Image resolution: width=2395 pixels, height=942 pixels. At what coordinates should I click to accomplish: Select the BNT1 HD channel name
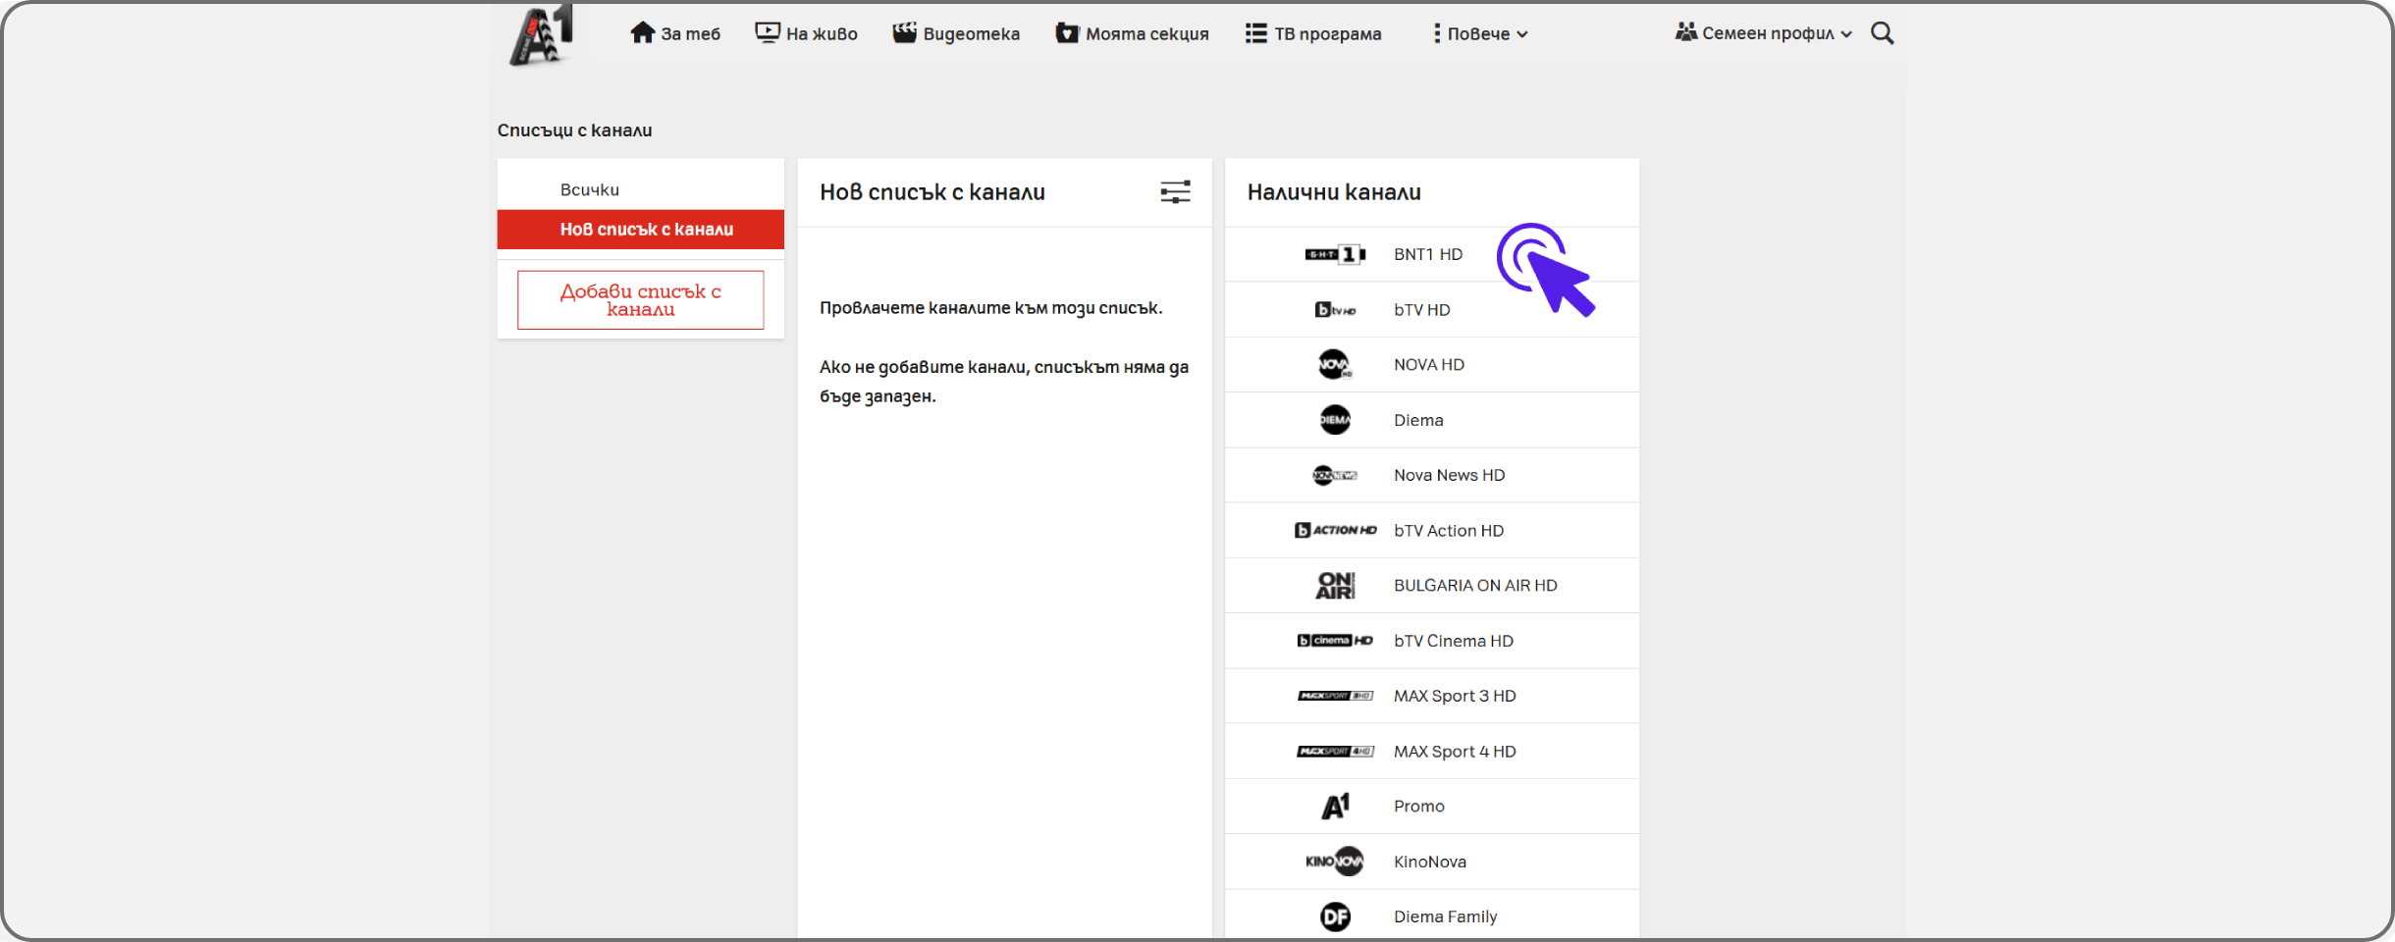pyautogui.click(x=1428, y=254)
